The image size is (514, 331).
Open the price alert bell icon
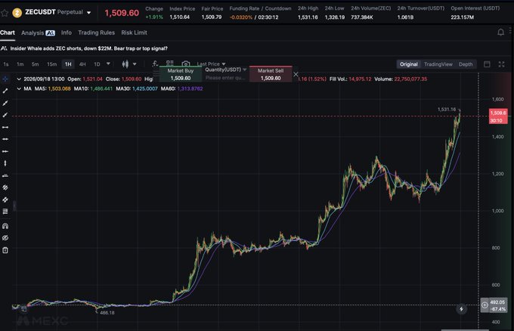pyautogui.click(x=500, y=32)
